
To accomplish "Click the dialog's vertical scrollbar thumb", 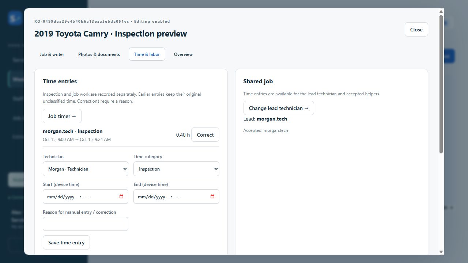I will (x=441, y=84).
